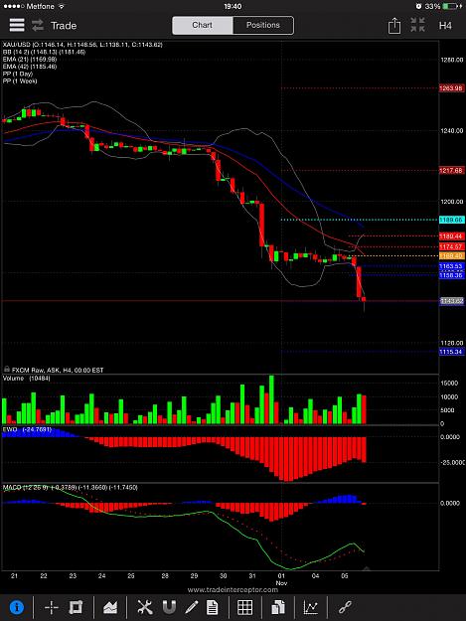
Task: Select the rectangle zoom tool
Action: coord(76,607)
